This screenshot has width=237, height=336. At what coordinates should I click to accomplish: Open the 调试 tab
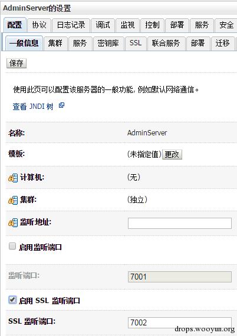[103, 25]
